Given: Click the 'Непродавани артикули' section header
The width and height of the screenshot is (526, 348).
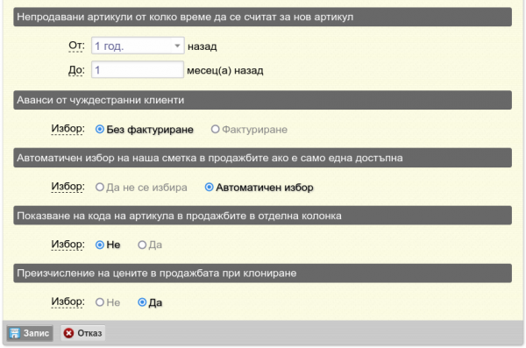Looking at the screenshot, I should [x=262, y=17].
